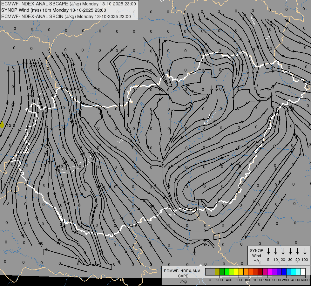311x286 pixels.
Task: Click the SBCIN title line at top
Action: [66, 17]
